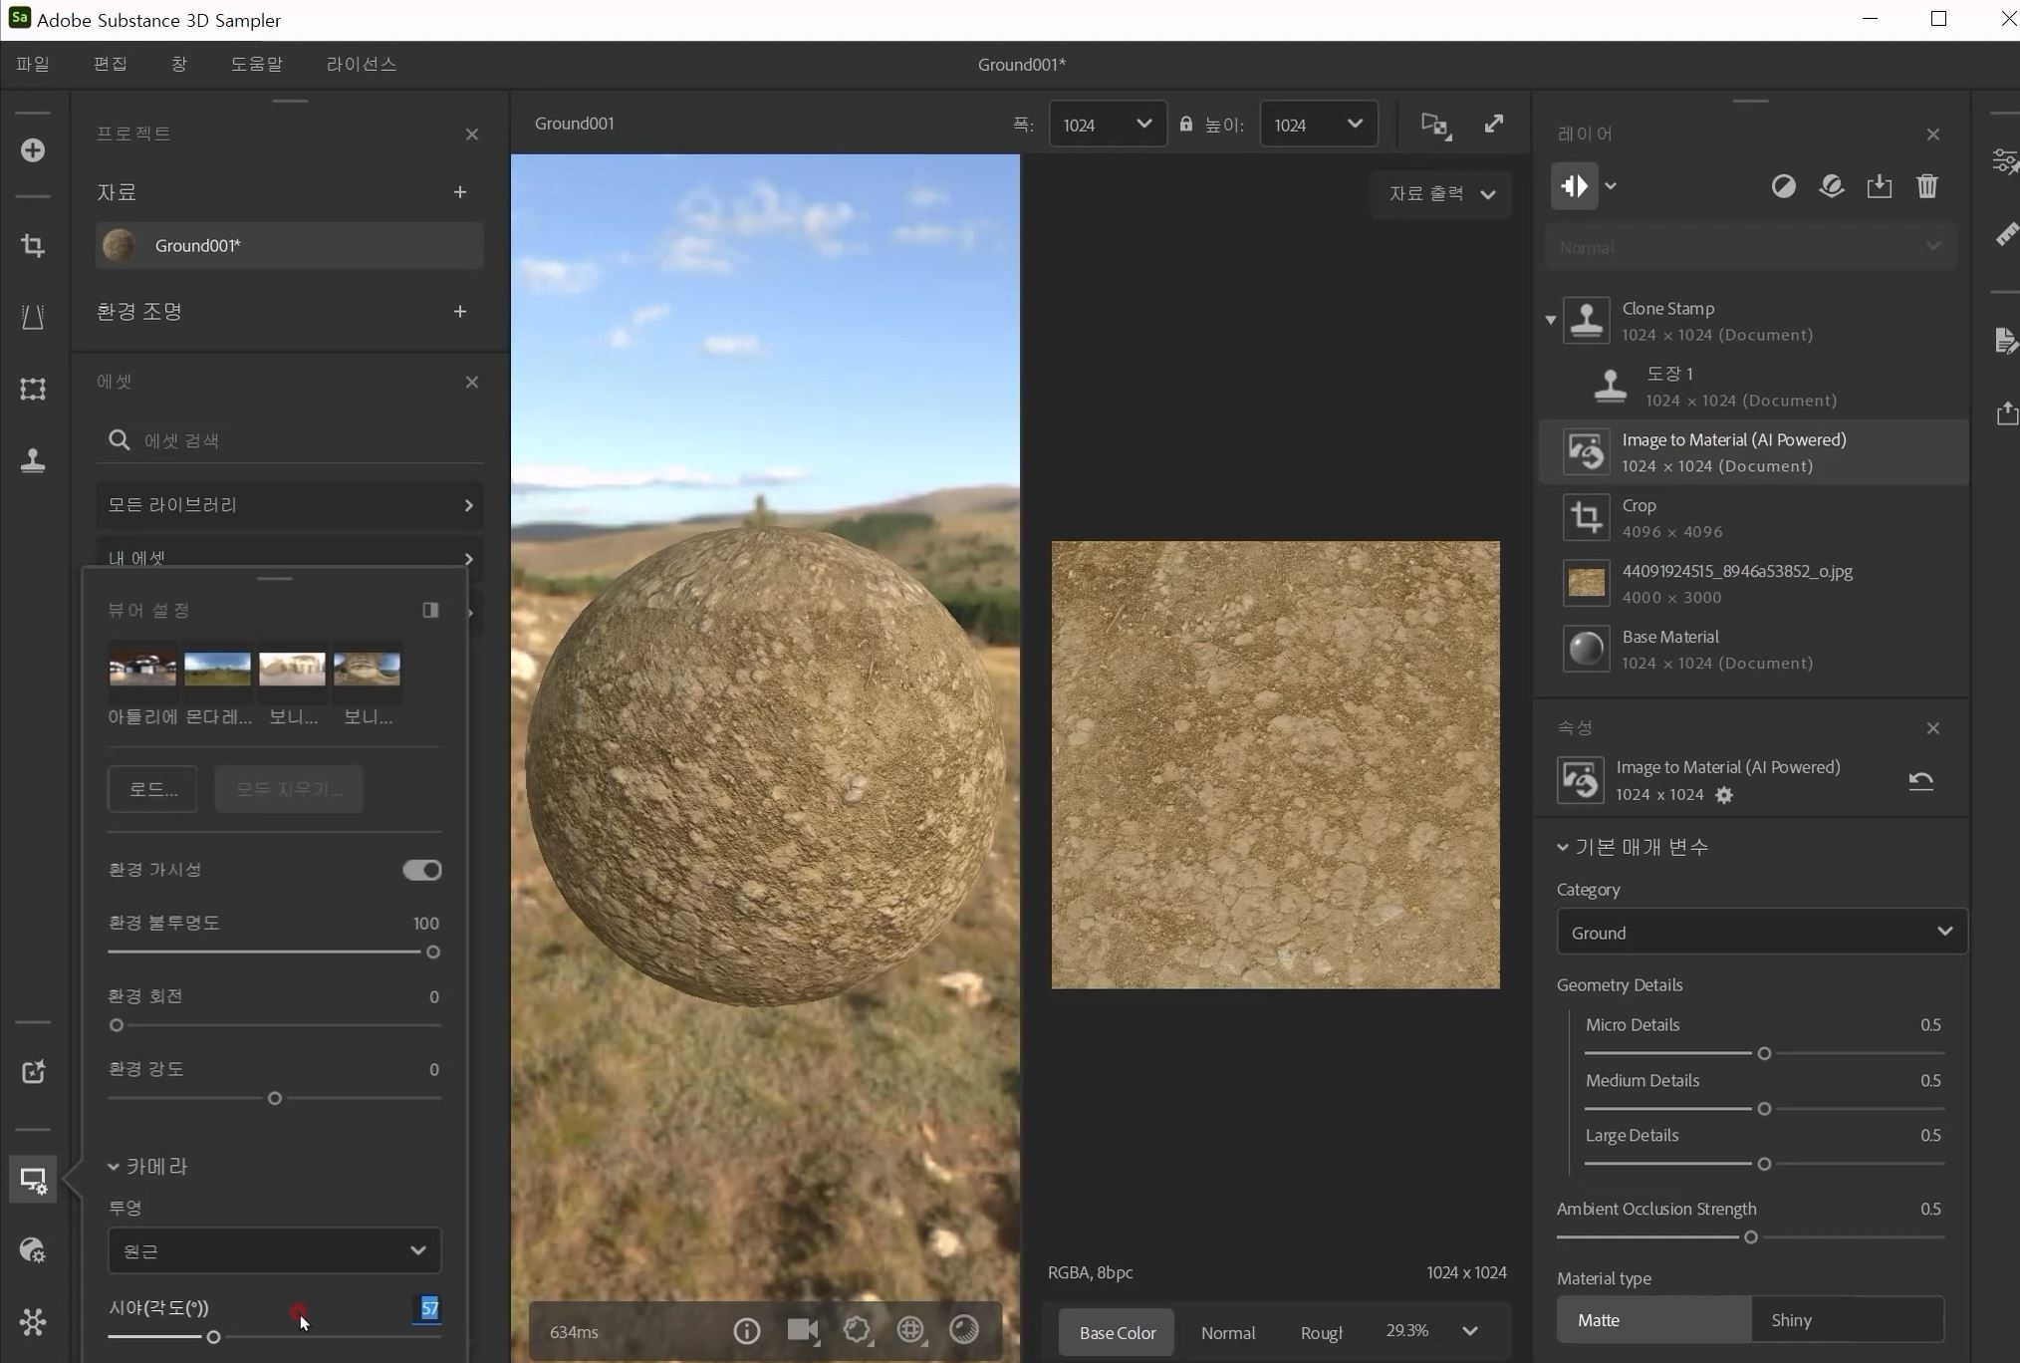Open viewport info icon
Viewport: 2020px width, 1363px height.
[x=746, y=1330]
